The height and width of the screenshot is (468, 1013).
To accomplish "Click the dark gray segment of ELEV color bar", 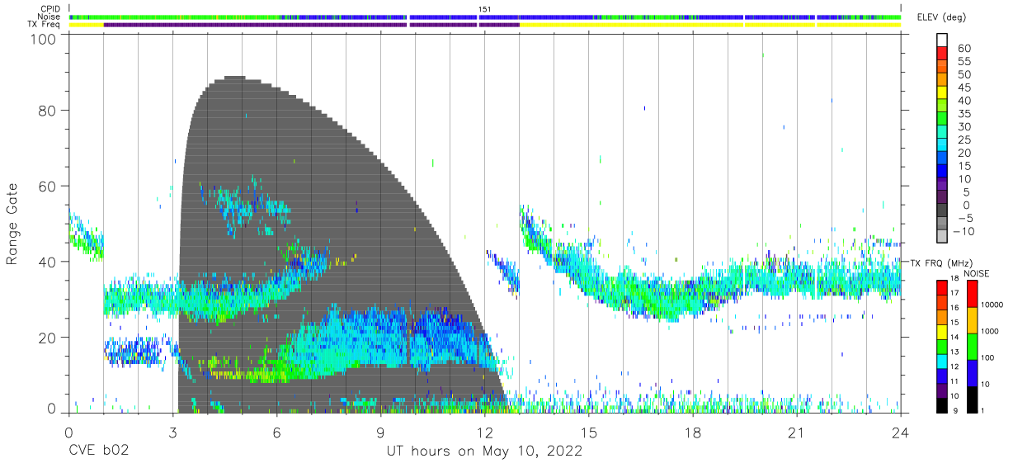I will tap(942, 210).
